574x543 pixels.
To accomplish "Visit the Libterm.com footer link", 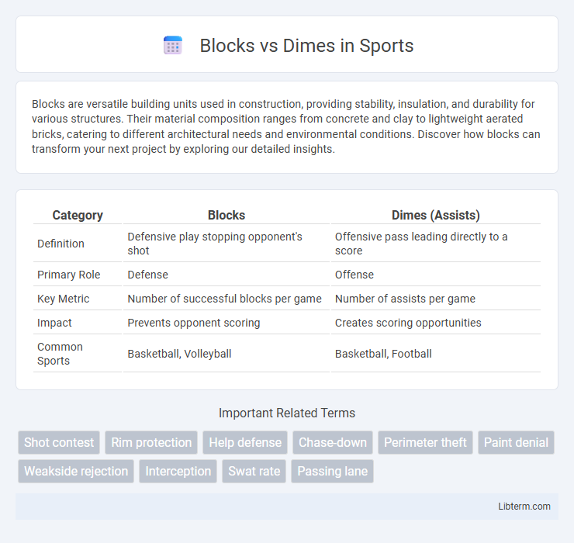I will coord(524,506).
